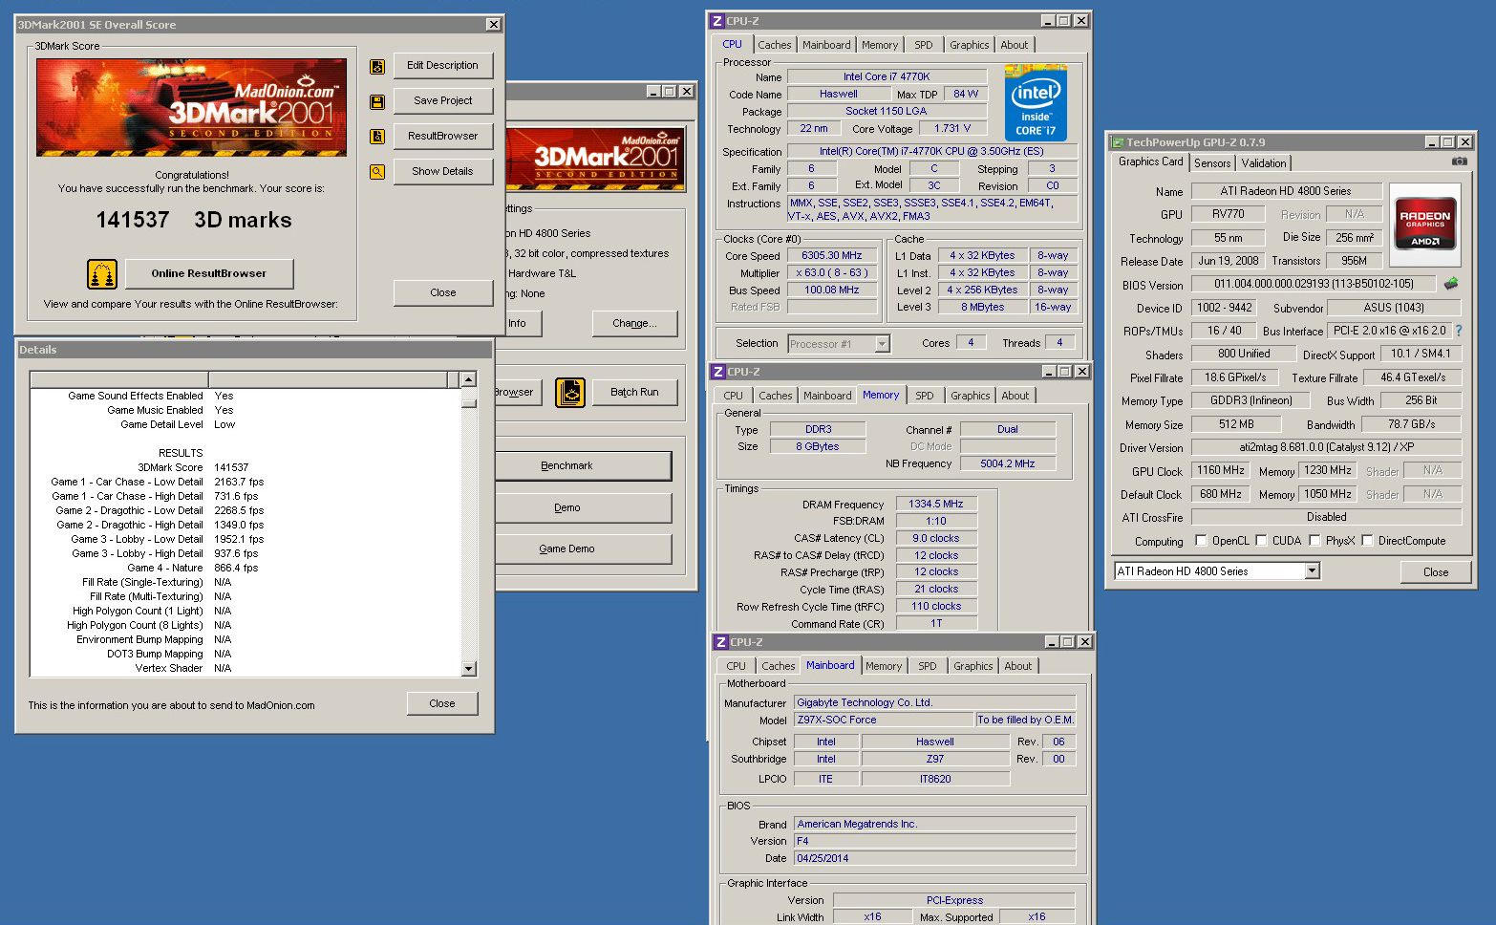This screenshot has height=925, width=1496.
Task: Click the CPU-Z Z logo of CPU tab window
Action: coord(717,21)
